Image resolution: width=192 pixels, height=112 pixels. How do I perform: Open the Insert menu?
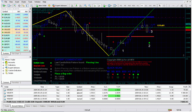[x=17, y=2]
